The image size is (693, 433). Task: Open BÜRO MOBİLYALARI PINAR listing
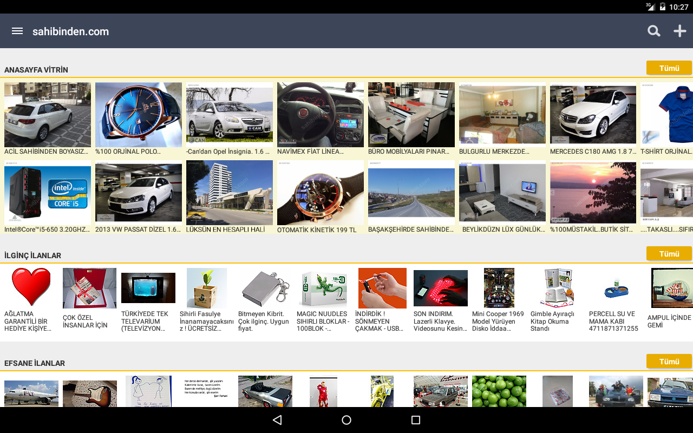pos(411,119)
